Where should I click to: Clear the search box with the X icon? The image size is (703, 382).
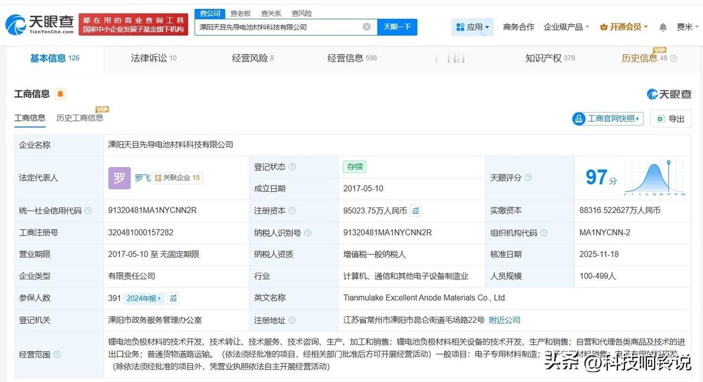coord(367,27)
